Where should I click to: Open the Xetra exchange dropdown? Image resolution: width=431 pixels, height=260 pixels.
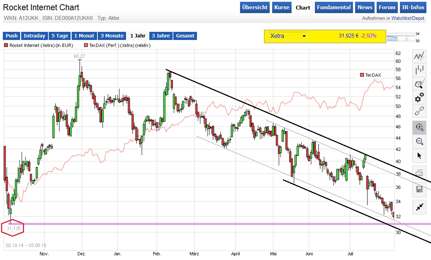point(288,36)
